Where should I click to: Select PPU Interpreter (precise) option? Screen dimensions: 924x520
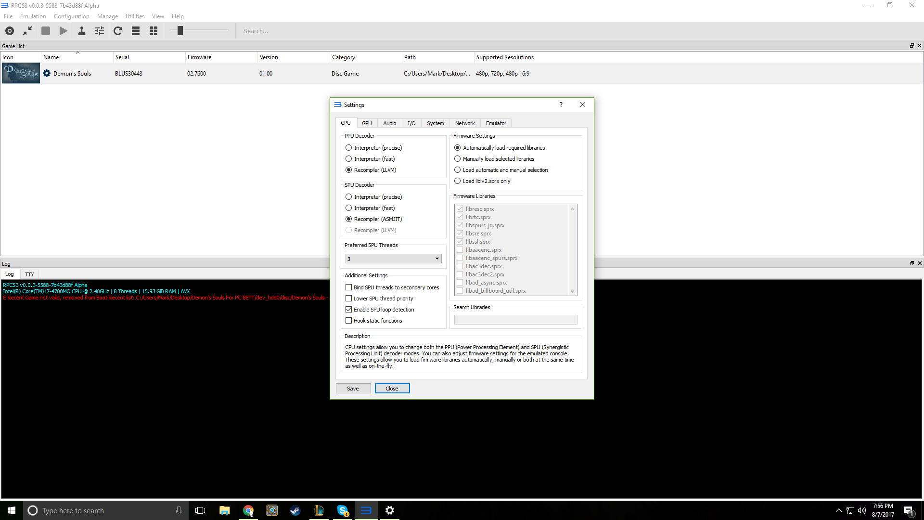click(x=349, y=148)
